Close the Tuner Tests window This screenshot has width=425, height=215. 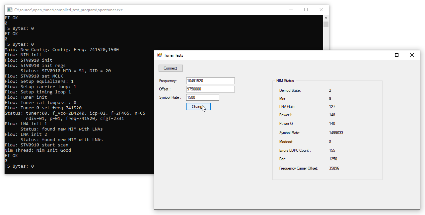412,55
